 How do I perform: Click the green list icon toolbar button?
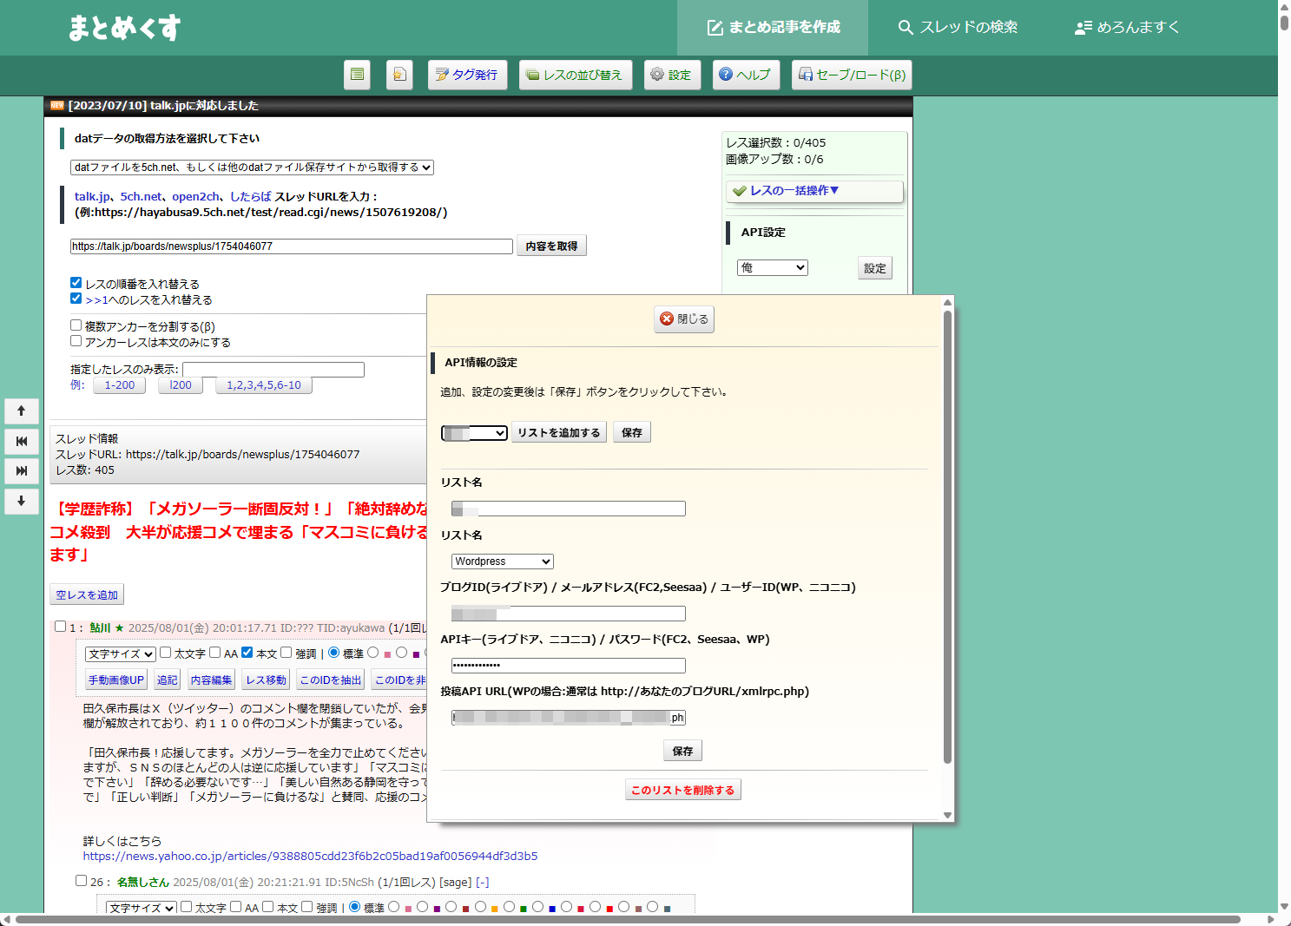(357, 75)
